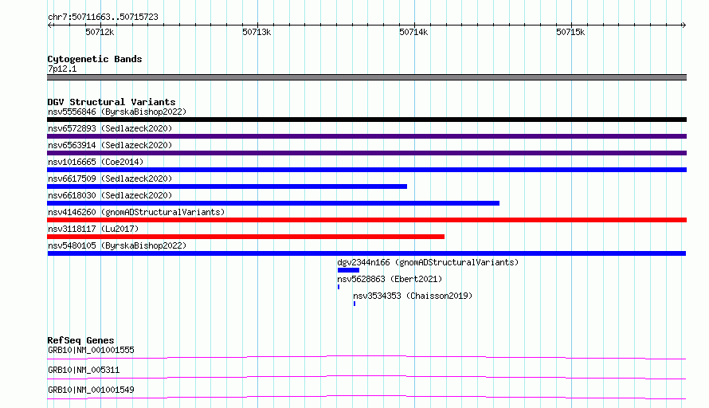Open nsv1016665 (Coe2014) variant label
Image resolution: width=709 pixels, height=408 pixels.
96,162
